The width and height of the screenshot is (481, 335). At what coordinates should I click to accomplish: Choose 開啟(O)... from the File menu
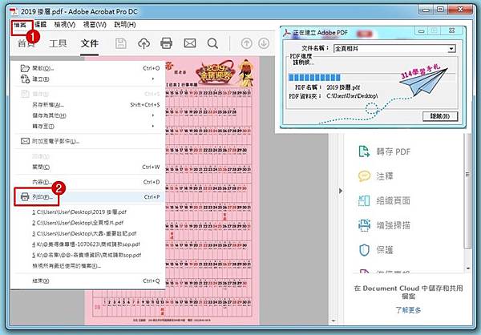(89, 68)
